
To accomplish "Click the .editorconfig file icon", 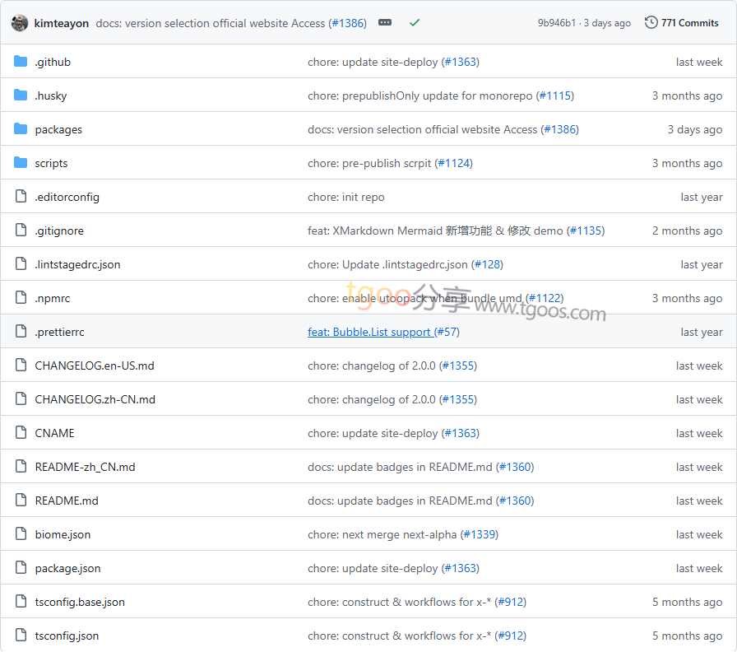I will click(x=21, y=197).
